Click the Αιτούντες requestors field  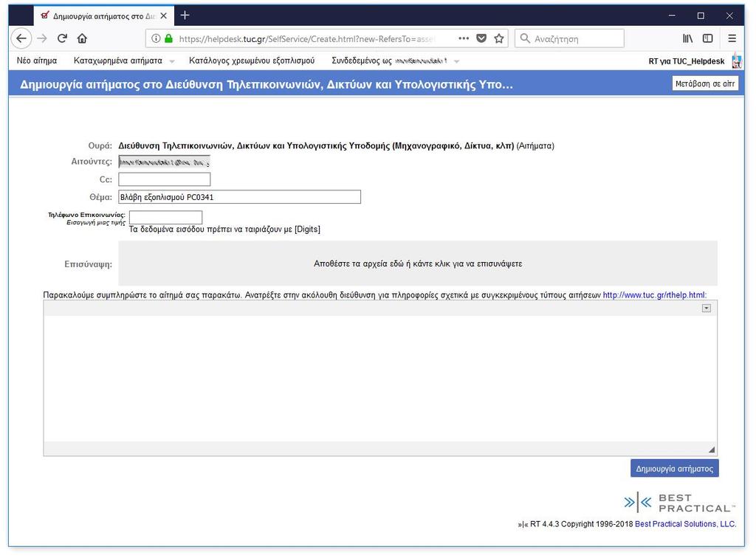165,162
